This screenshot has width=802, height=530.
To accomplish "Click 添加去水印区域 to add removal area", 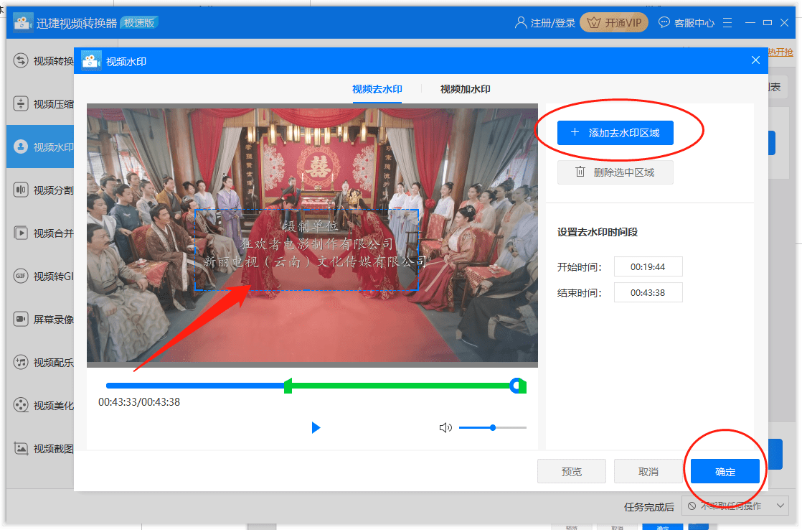I will [615, 133].
